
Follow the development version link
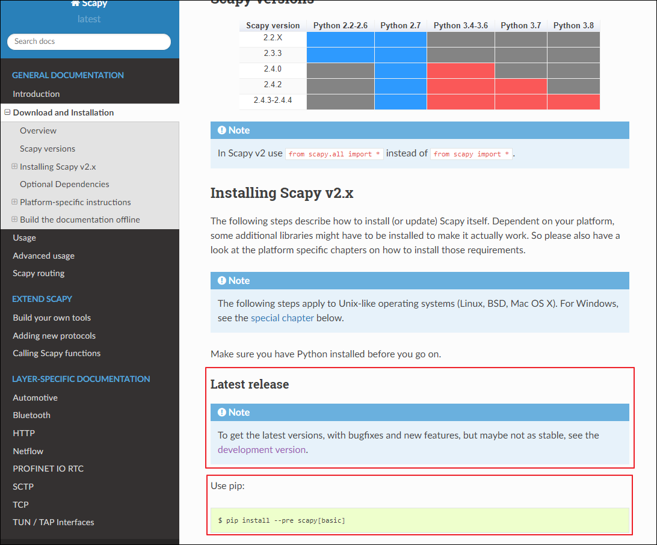click(262, 450)
